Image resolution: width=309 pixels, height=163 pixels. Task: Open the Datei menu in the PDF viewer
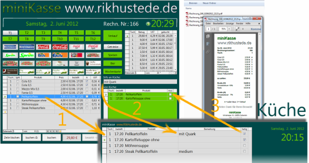coord(208,23)
